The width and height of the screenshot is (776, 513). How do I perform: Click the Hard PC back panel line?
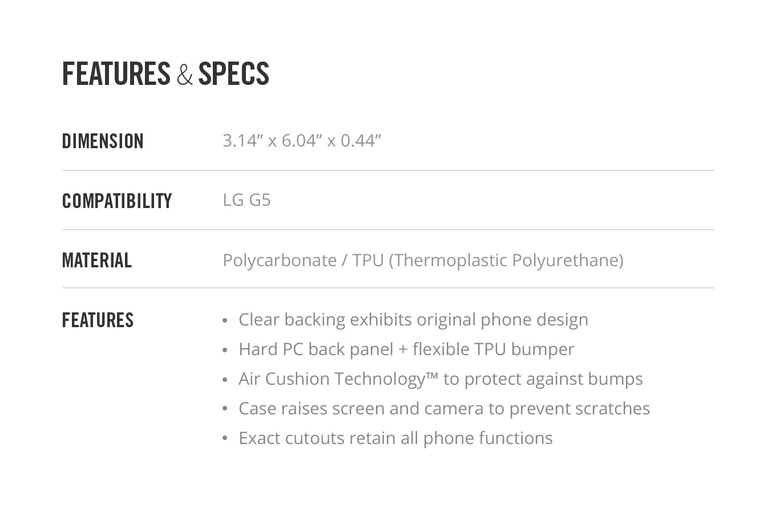point(406,349)
